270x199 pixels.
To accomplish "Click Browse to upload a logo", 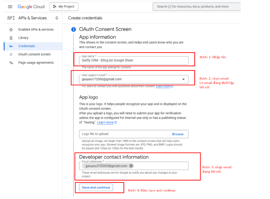I will click(x=178, y=134).
